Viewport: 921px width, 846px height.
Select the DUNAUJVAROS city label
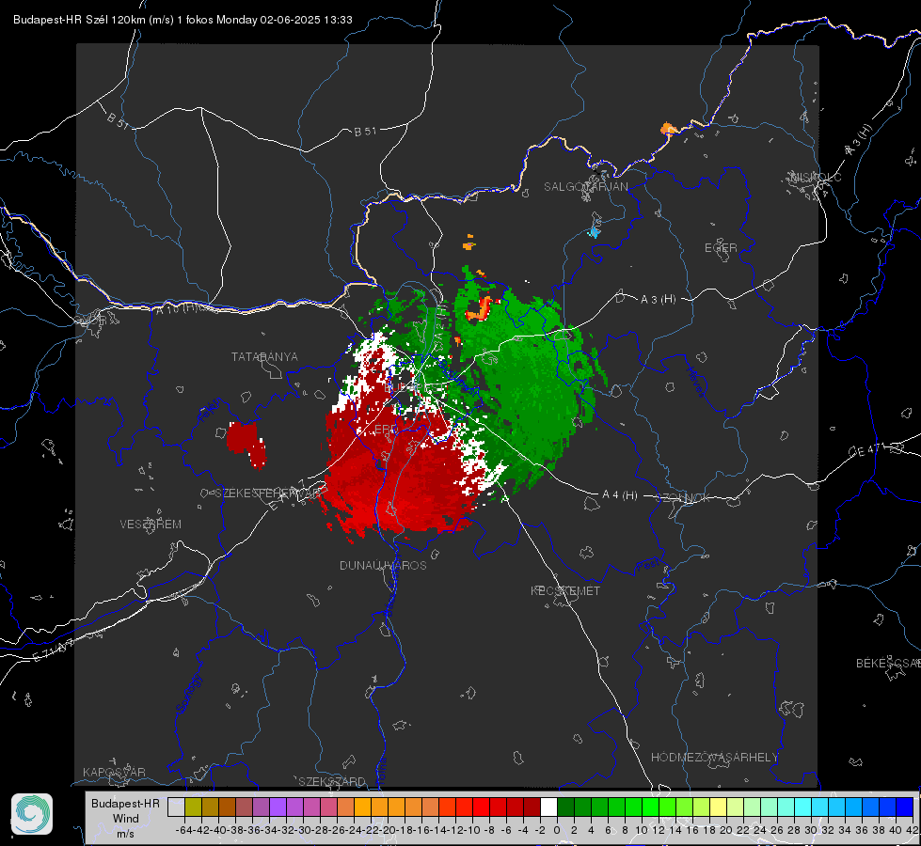[x=383, y=565]
